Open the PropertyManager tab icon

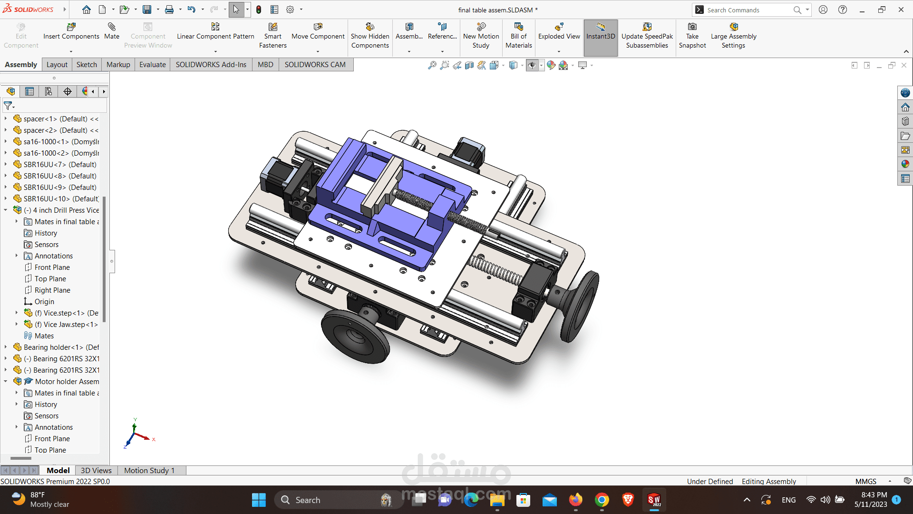29,91
